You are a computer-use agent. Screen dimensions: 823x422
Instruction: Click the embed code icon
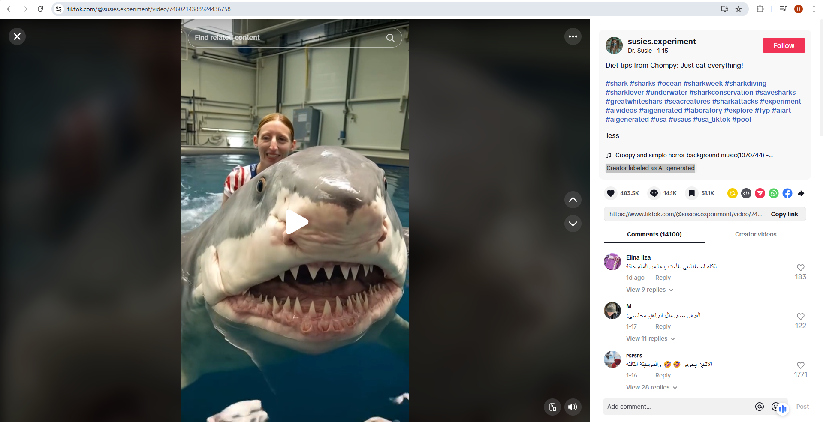click(746, 193)
